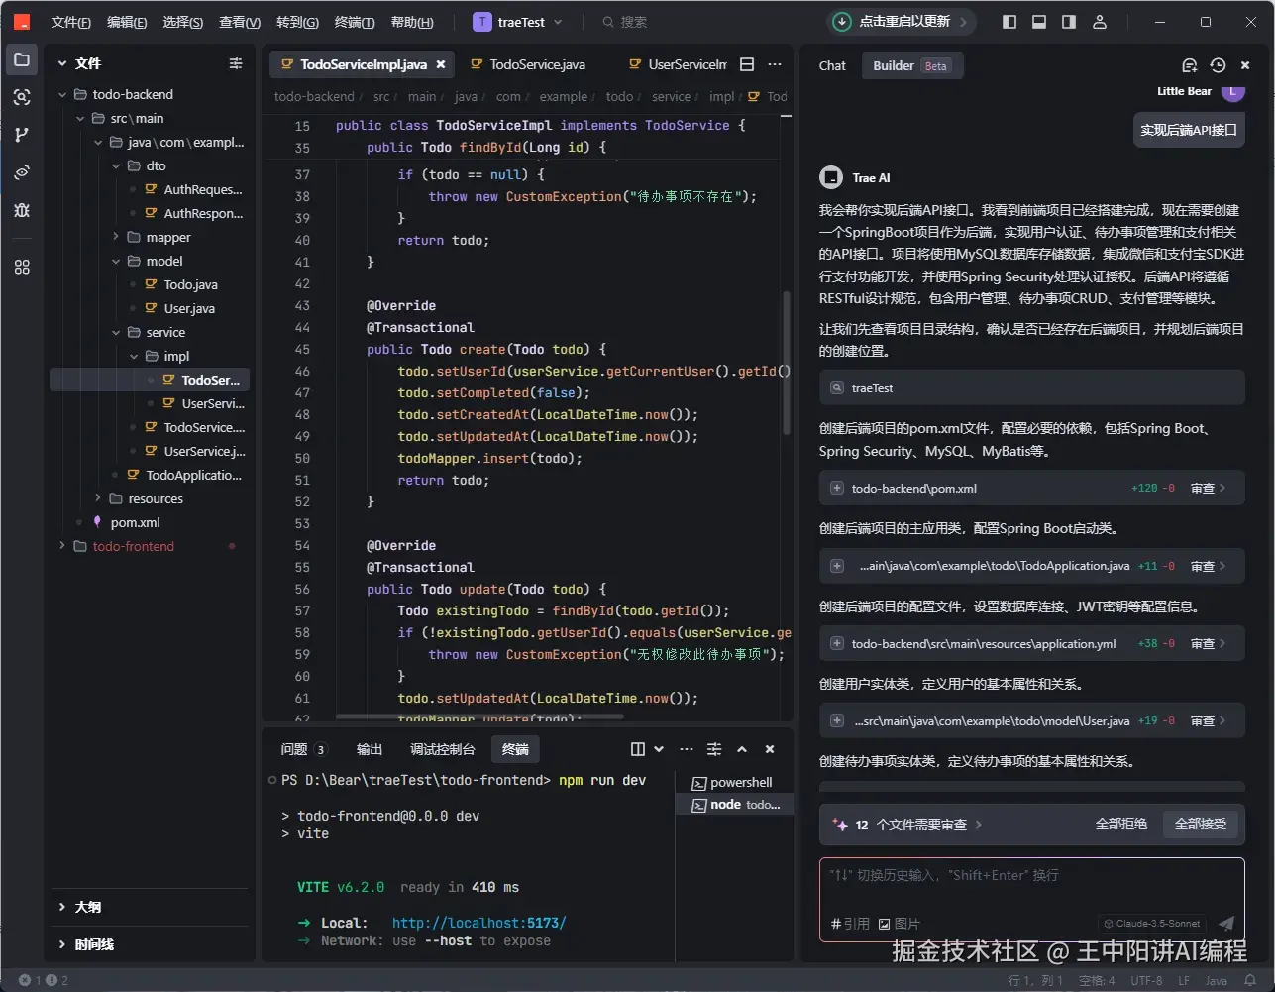Switch to the 调试控制台 panel tab
Image resolution: width=1275 pixels, height=992 pixels.
(443, 749)
